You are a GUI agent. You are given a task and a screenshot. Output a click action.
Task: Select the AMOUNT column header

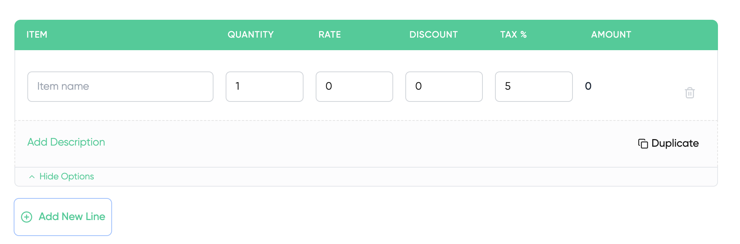[x=611, y=35]
